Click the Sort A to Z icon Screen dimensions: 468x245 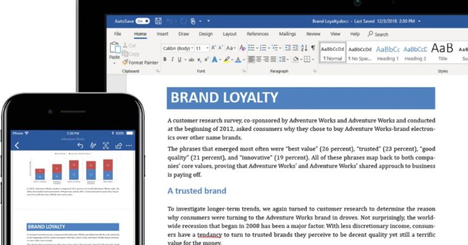(x=304, y=48)
